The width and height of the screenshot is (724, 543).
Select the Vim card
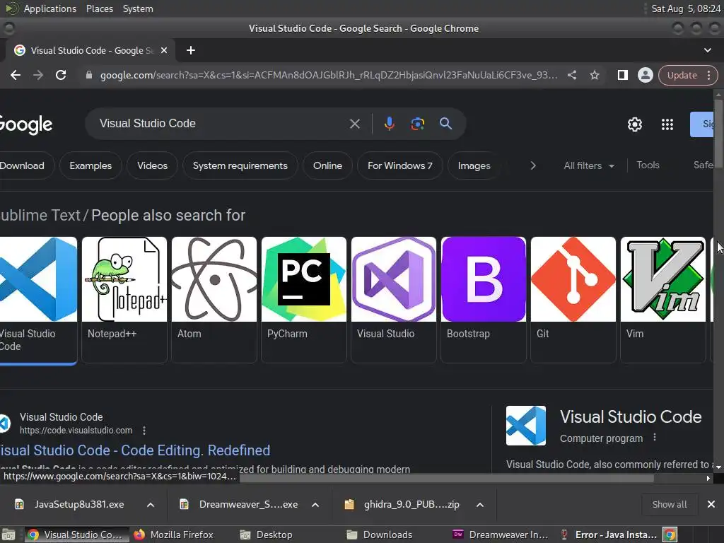tap(663, 300)
